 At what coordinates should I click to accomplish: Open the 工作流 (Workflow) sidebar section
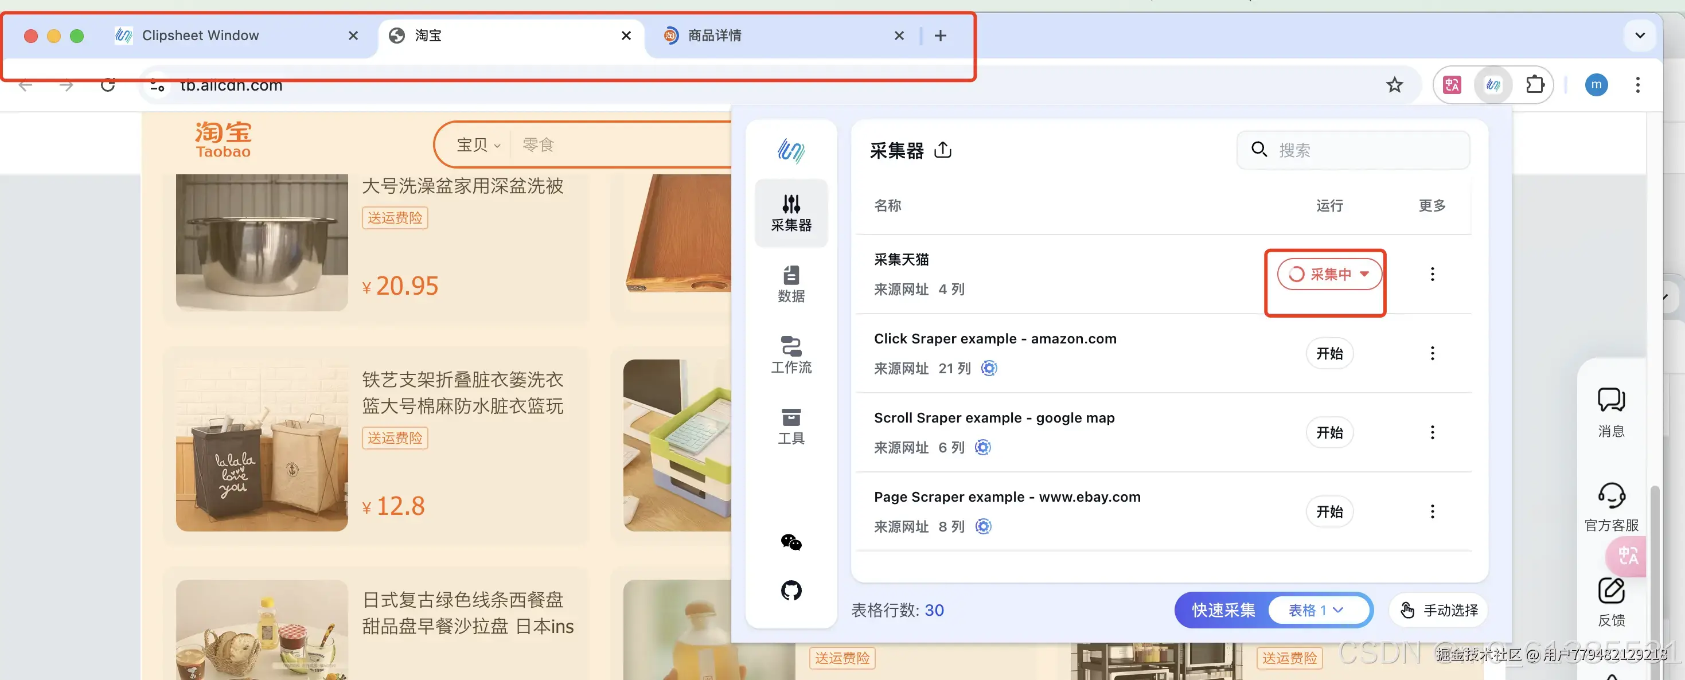click(x=791, y=355)
